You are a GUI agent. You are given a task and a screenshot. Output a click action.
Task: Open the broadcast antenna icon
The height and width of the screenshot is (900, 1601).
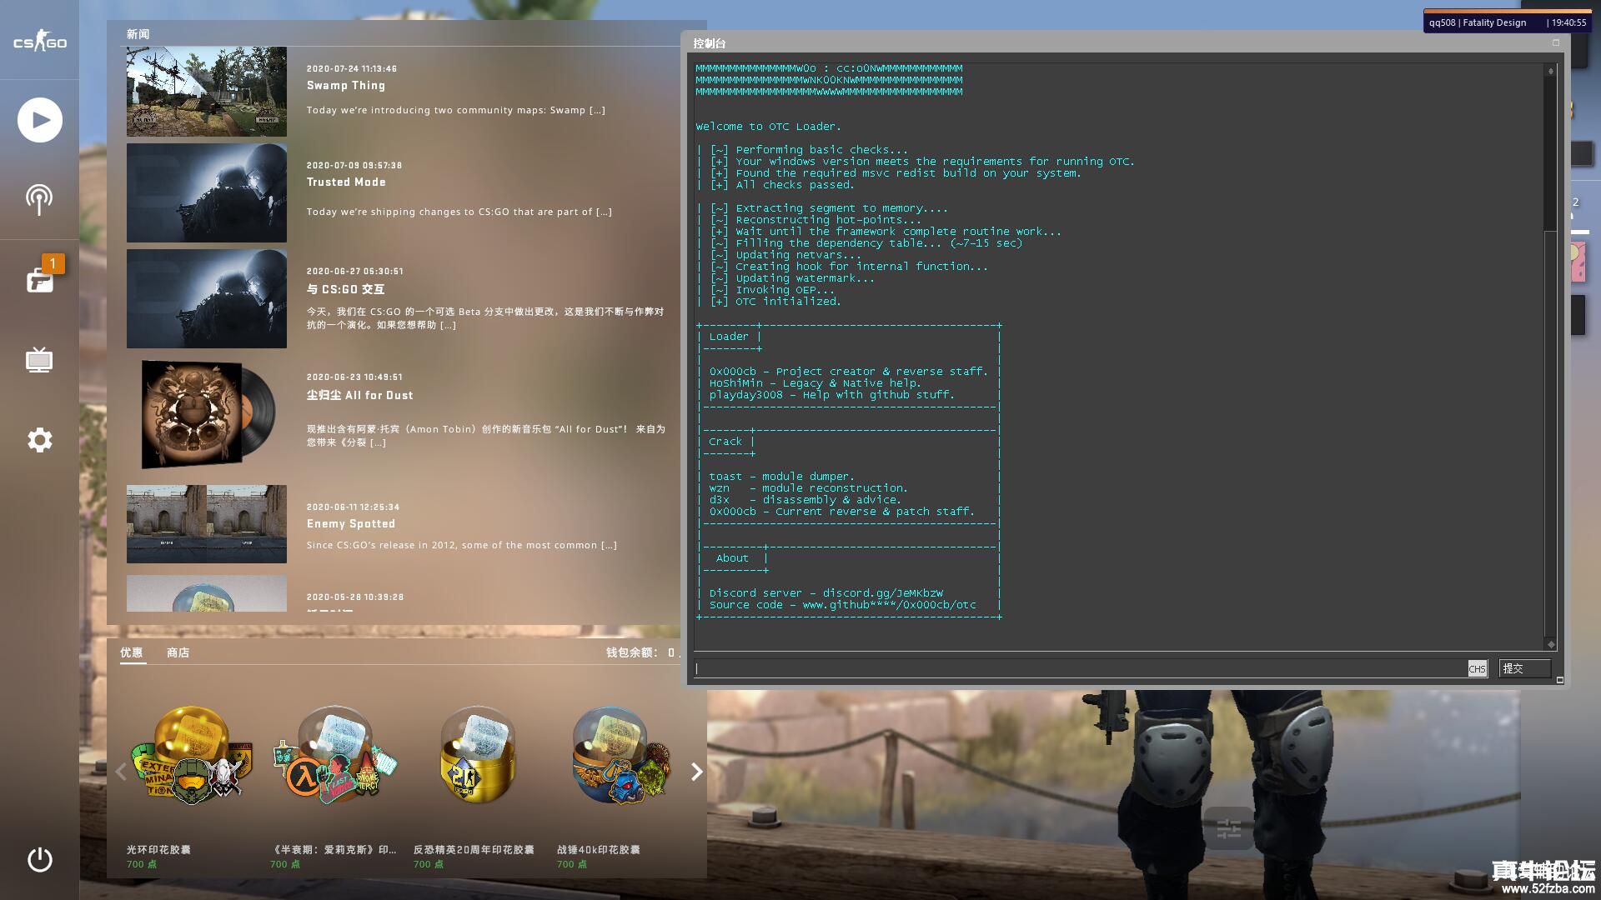[x=39, y=199]
